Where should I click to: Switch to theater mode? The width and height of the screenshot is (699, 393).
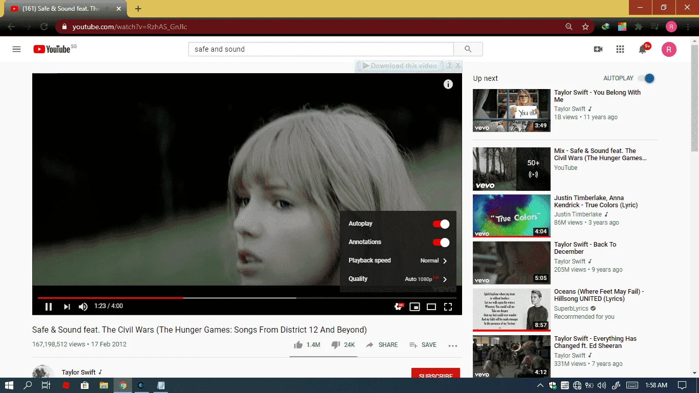[431, 307]
